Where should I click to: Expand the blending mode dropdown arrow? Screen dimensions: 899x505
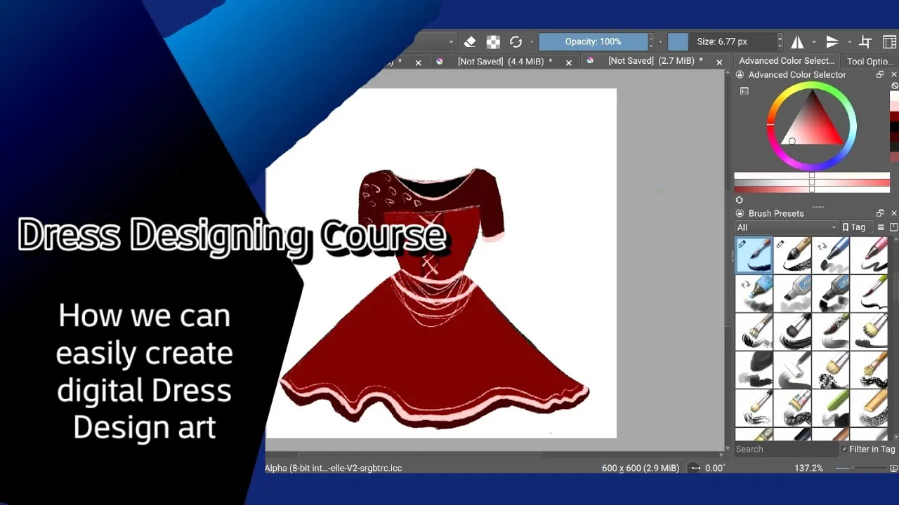[451, 42]
